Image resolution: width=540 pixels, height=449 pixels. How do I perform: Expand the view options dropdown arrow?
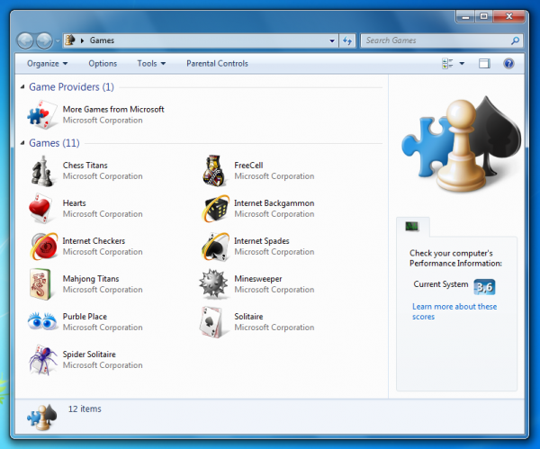tap(462, 63)
